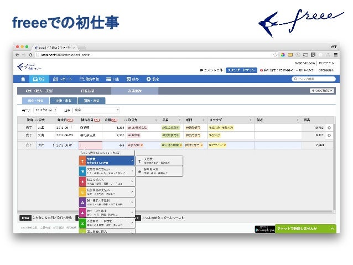Click the cocktail glass icon in the submenu's first entry
Viewport: 353px width, 265px height.
point(139,161)
